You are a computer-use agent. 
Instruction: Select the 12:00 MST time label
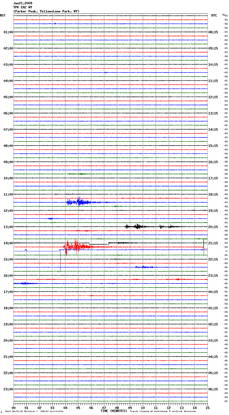tap(8, 211)
